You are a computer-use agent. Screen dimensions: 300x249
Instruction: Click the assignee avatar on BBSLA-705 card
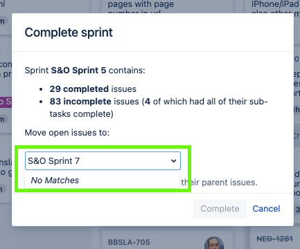click(x=214, y=243)
